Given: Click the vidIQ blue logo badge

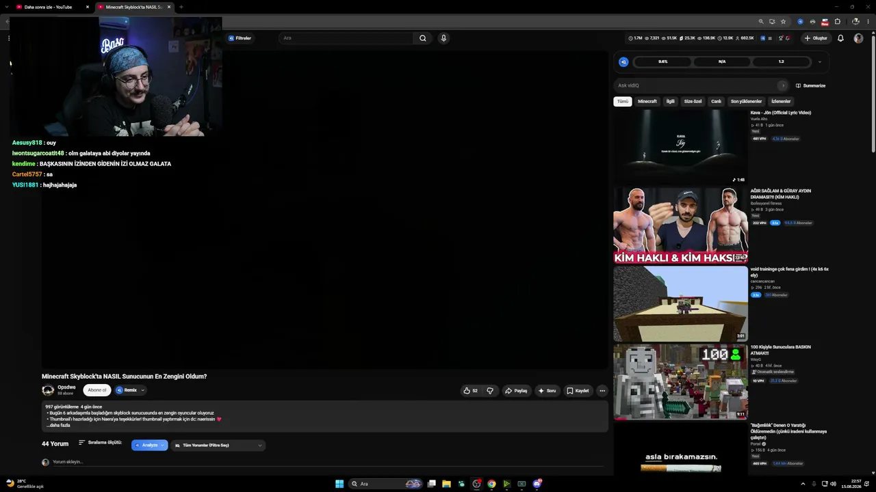Looking at the screenshot, I should click(623, 61).
